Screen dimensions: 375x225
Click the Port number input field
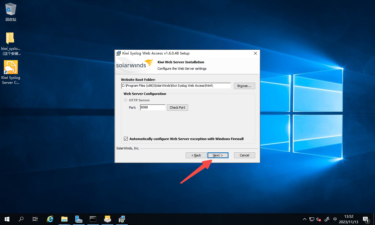[x=153, y=108]
